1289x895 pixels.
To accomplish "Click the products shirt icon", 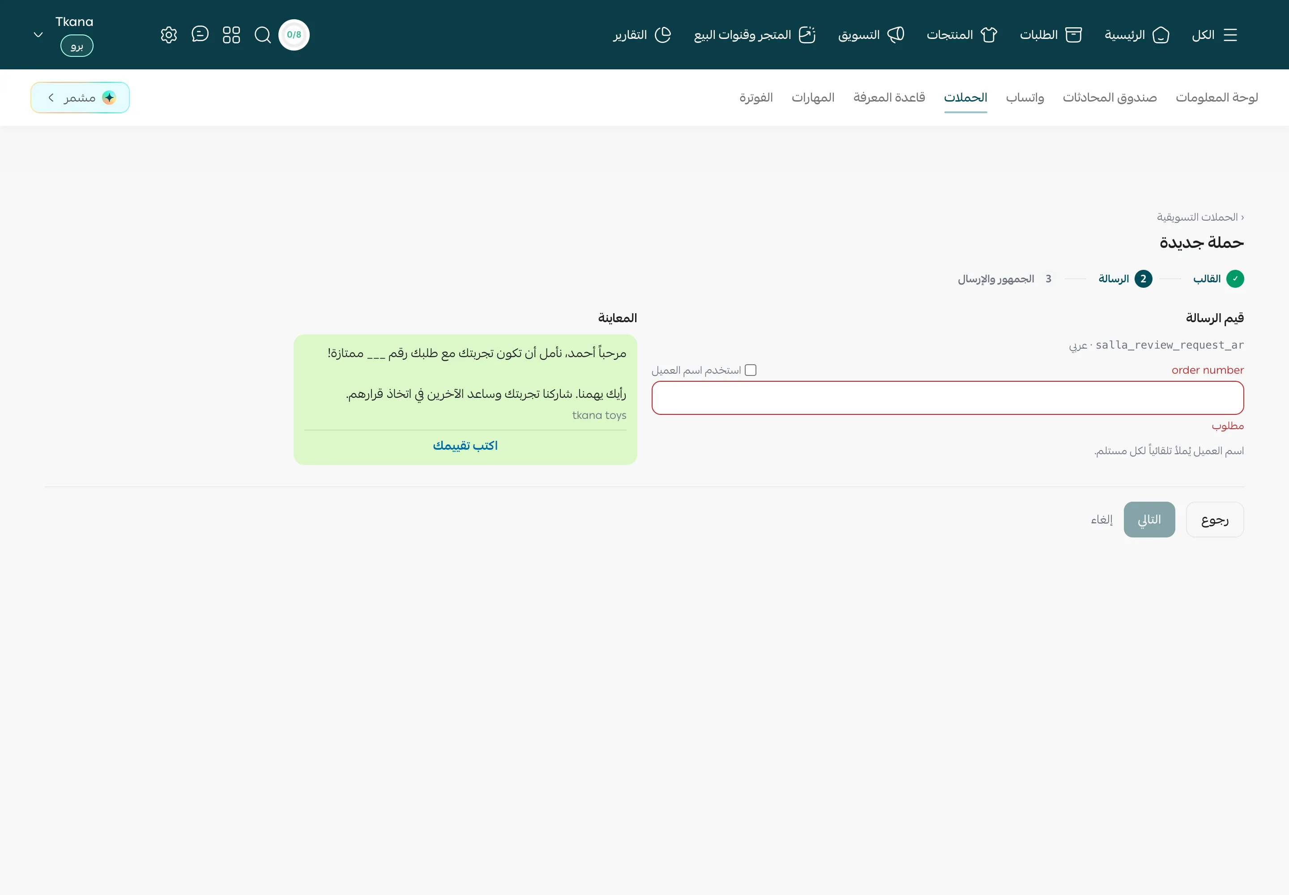I will click(989, 35).
